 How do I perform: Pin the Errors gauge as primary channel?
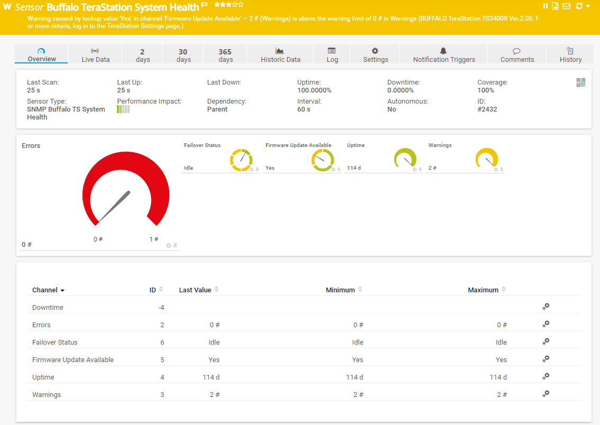175,246
